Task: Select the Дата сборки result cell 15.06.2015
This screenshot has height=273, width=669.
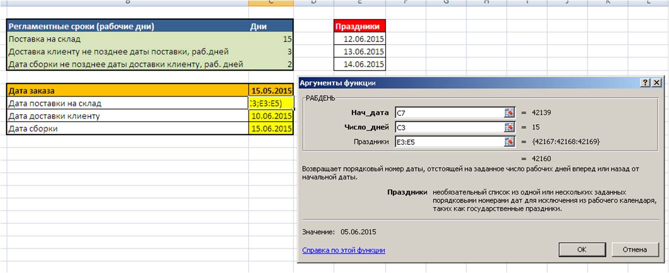Action: coord(271,129)
